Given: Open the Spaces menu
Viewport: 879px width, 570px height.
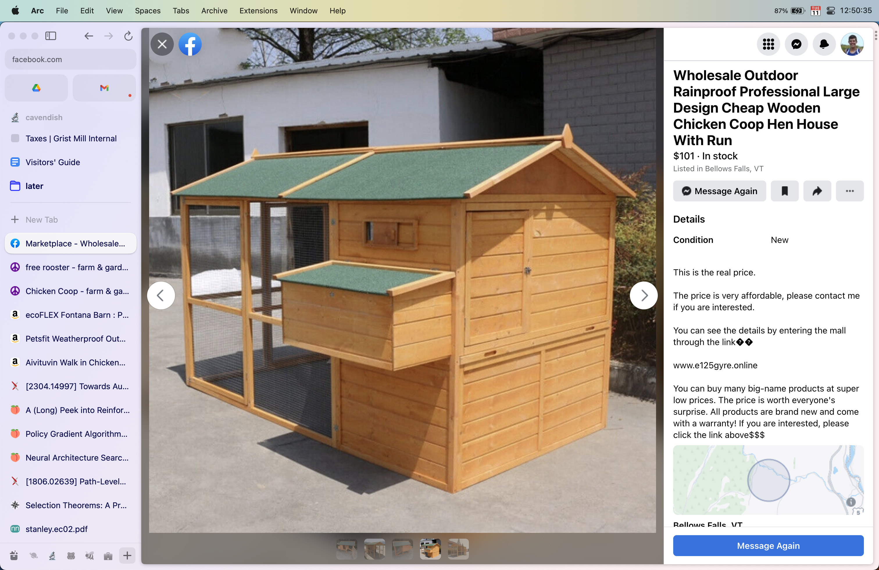Looking at the screenshot, I should point(147,11).
